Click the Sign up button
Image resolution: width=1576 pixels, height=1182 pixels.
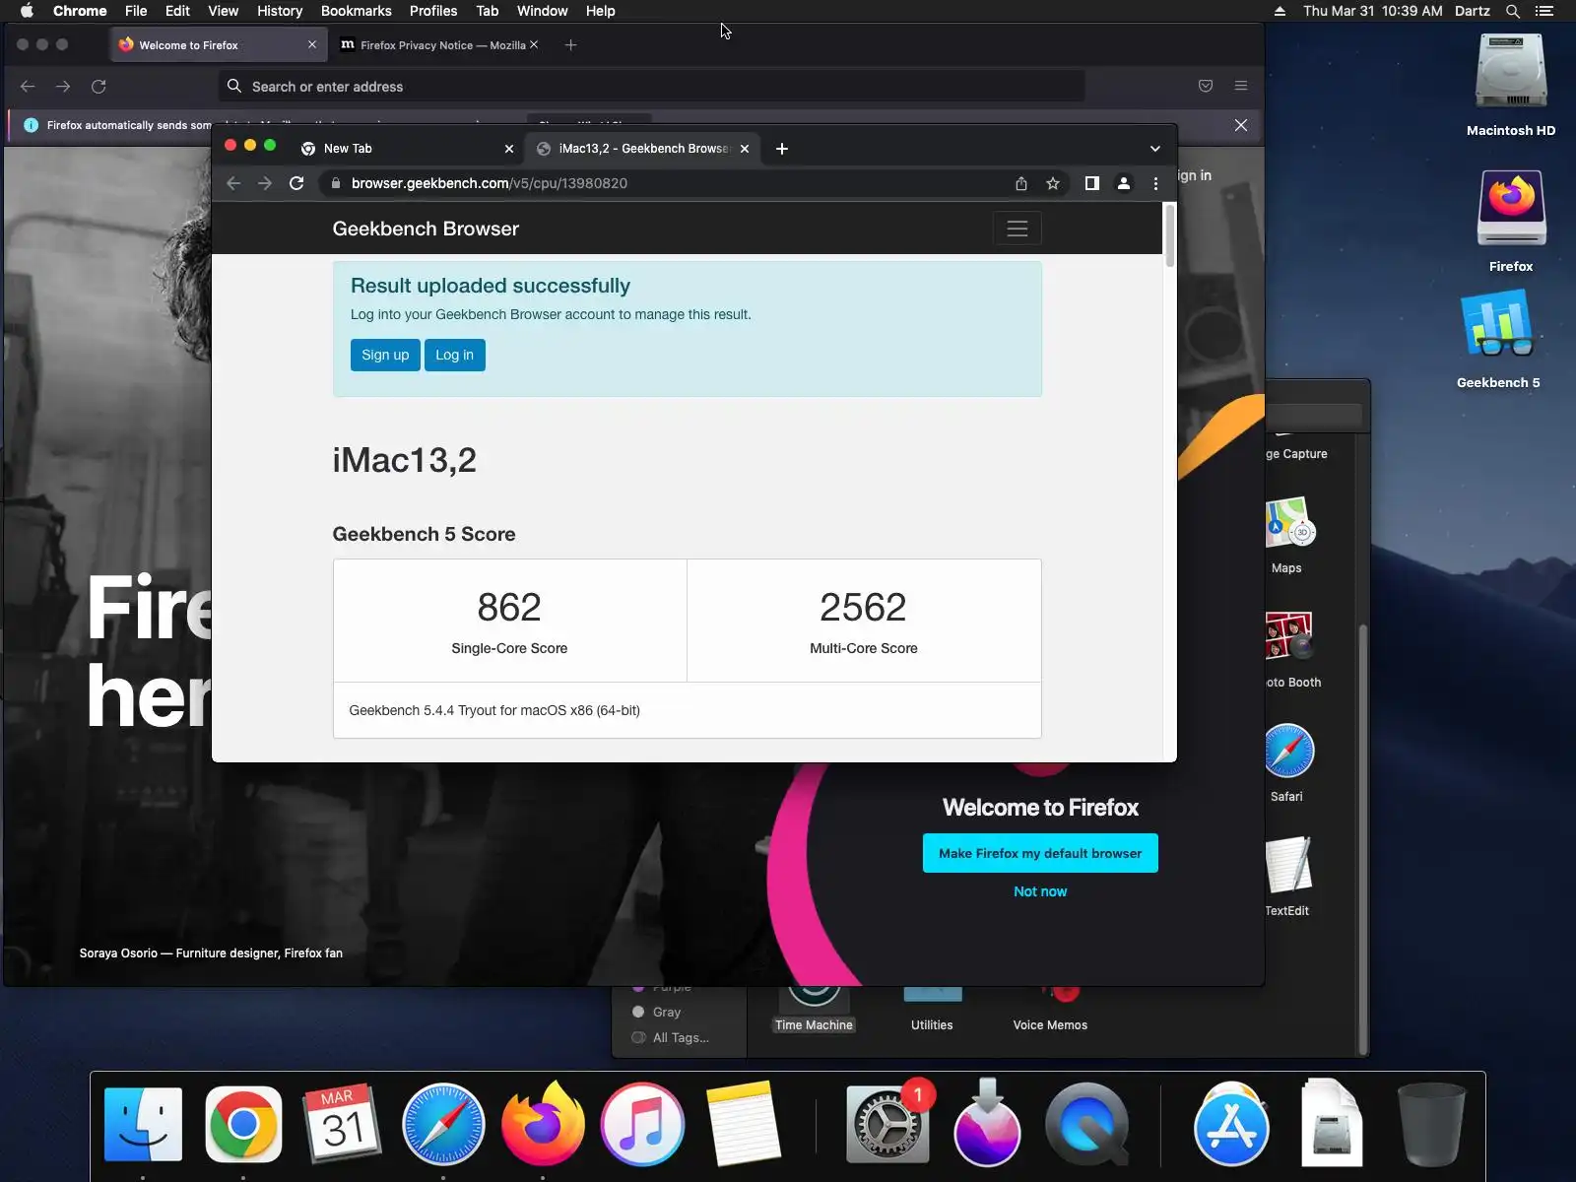pos(385,355)
